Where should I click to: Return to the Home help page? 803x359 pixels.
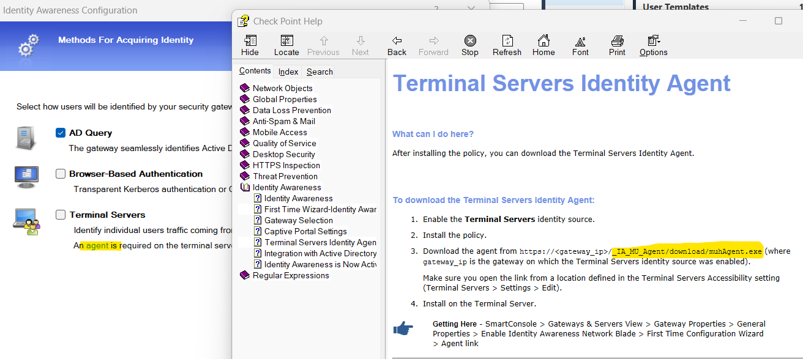point(543,43)
